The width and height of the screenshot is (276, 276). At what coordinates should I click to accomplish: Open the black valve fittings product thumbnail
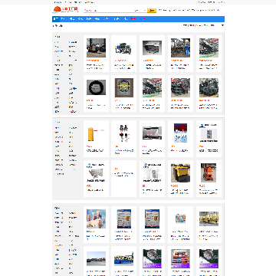[124, 133]
